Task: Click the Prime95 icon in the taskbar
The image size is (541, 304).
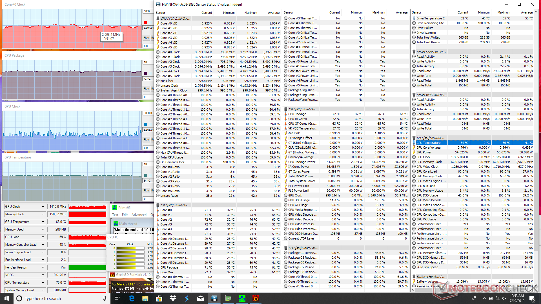Action: click(x=242, y=298)
